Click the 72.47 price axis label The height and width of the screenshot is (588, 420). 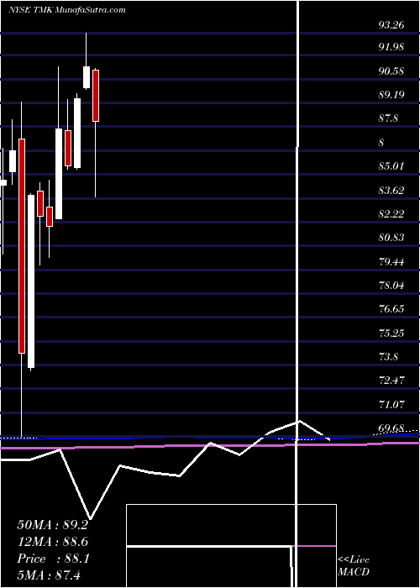click(x=392, y=381)
